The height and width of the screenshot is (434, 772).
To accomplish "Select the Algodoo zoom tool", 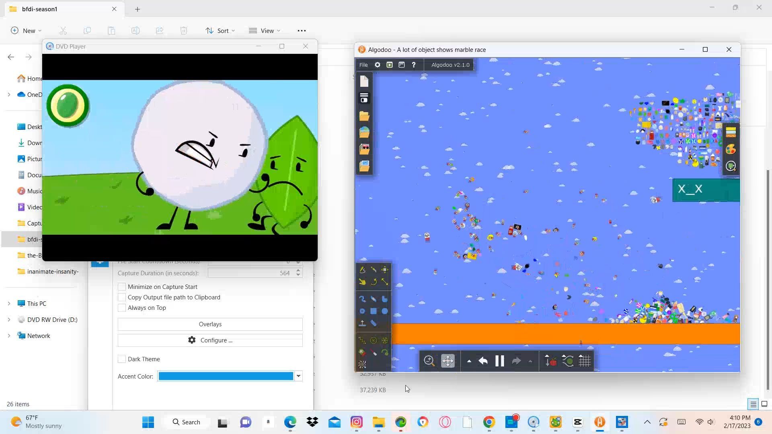I will [x=429, y=361].
